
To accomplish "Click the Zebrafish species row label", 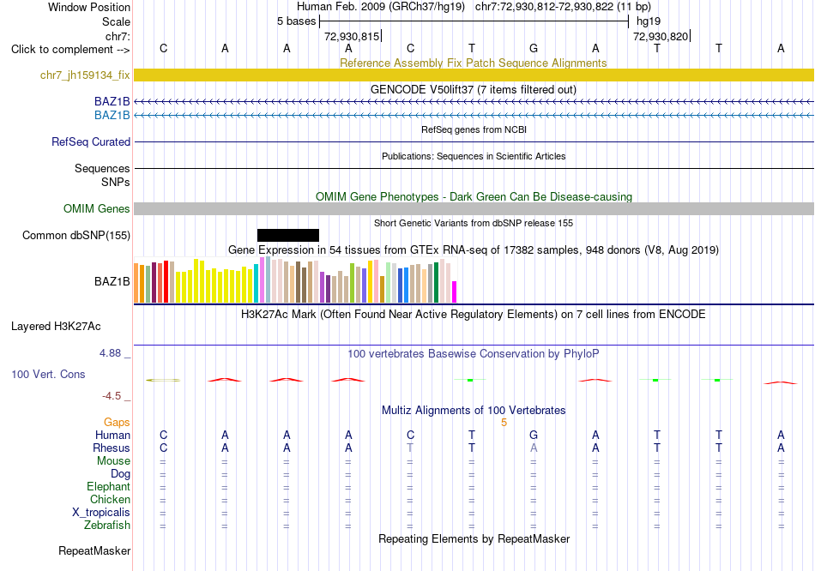I will click(107, 525).
